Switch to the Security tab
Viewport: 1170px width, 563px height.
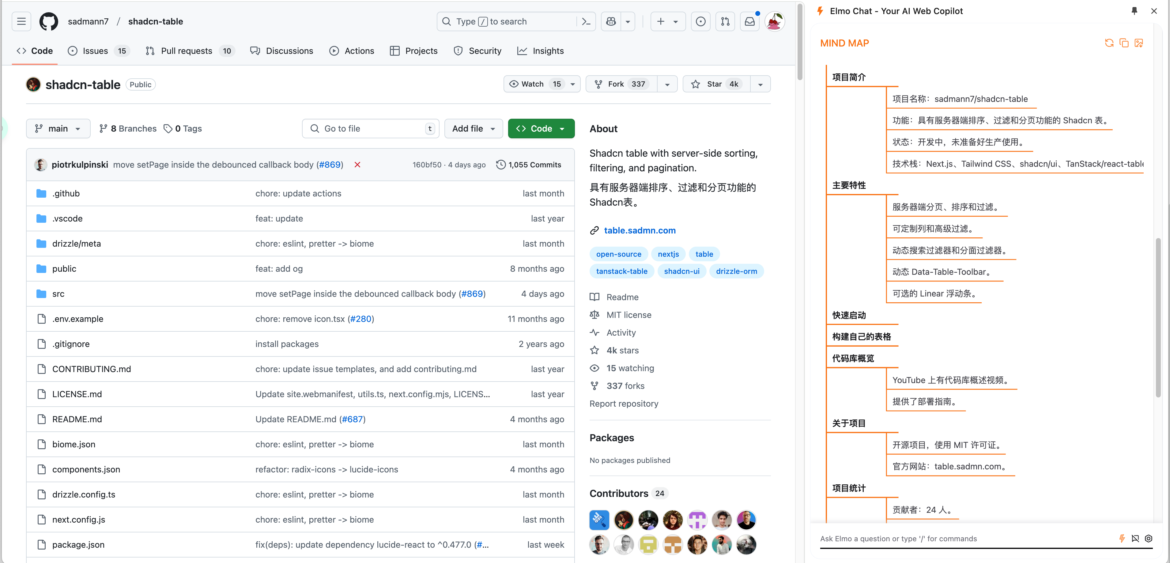[477, 51]
